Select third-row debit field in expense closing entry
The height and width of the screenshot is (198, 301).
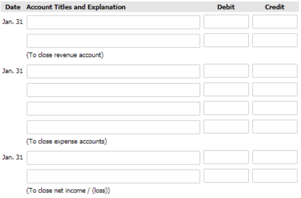pyautogui.click(x=226, y=109)
